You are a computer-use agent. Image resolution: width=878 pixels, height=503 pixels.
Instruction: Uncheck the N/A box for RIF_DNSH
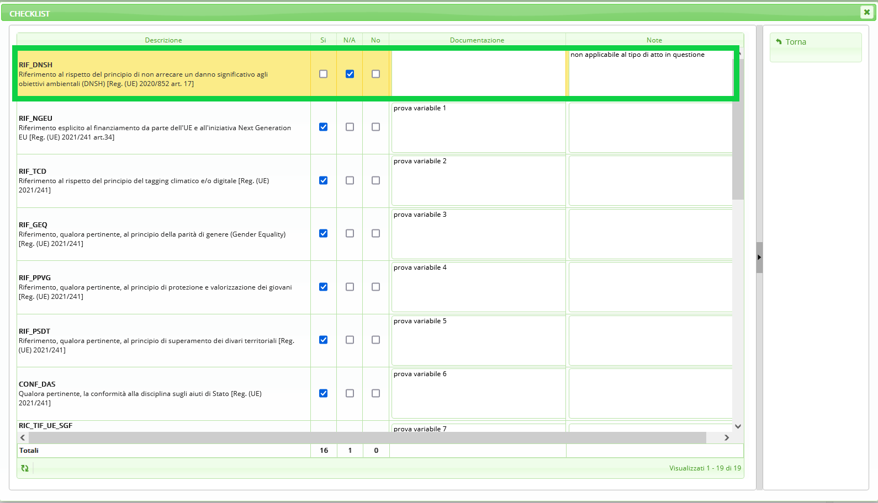350,74
